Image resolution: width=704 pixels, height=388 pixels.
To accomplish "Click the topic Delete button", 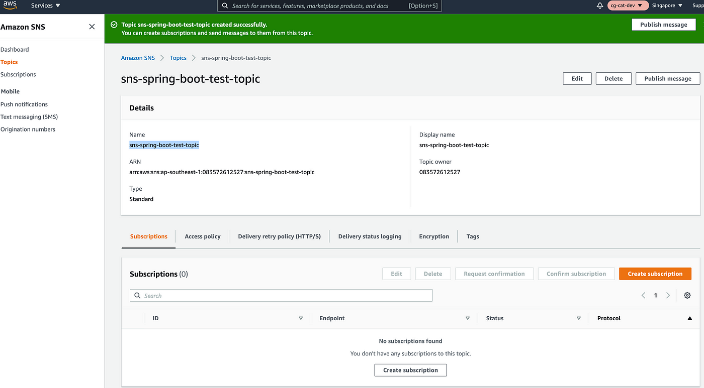I will (x=613, y=78).
